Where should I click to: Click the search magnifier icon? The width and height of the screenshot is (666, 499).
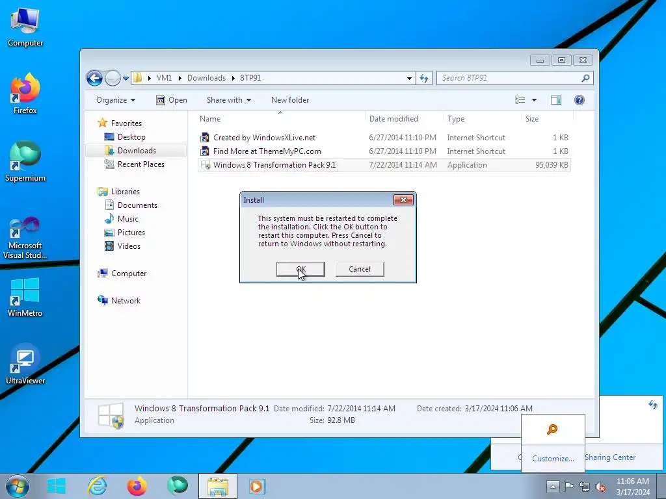click(x=586, y=78)
